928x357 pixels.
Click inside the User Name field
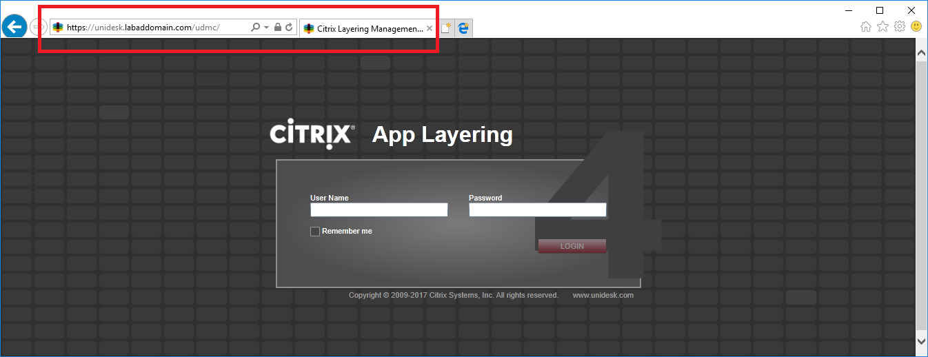coord(379,210)
